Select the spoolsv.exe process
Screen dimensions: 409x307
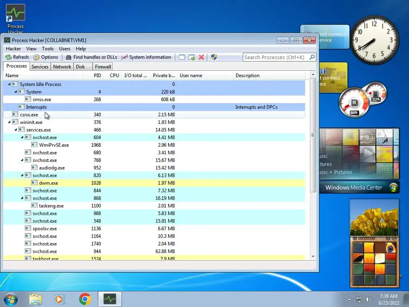[154, 228]
